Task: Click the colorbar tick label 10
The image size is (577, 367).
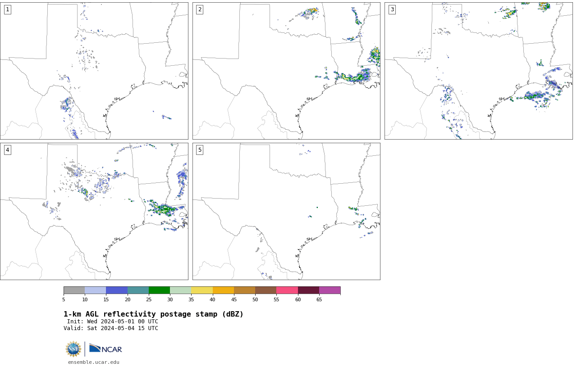Action: coord(85,300)
